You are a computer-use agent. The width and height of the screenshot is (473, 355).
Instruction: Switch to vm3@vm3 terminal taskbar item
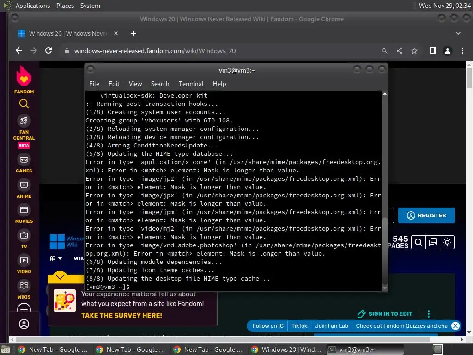tap(365, 349)
